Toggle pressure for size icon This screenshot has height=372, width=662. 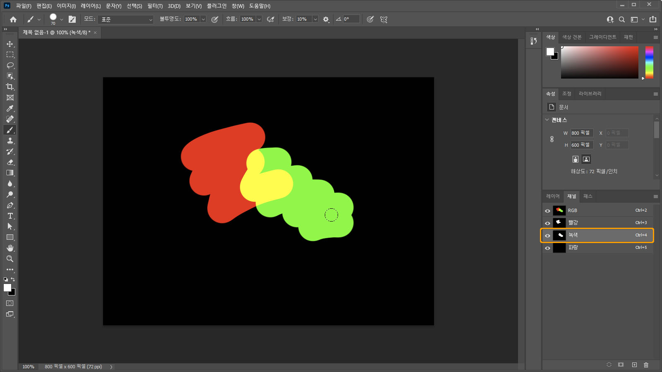pos(370,19)
